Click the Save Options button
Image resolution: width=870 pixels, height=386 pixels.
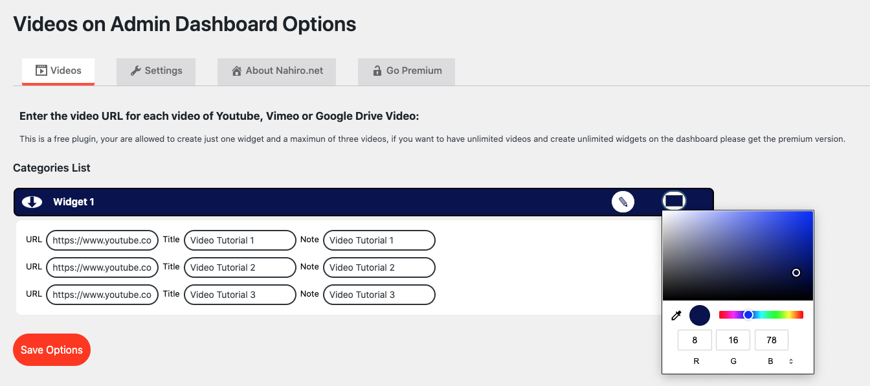(x=52, y=350)
